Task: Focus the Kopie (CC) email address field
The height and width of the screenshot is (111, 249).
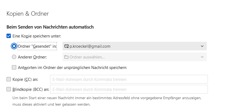Action: 129,79
